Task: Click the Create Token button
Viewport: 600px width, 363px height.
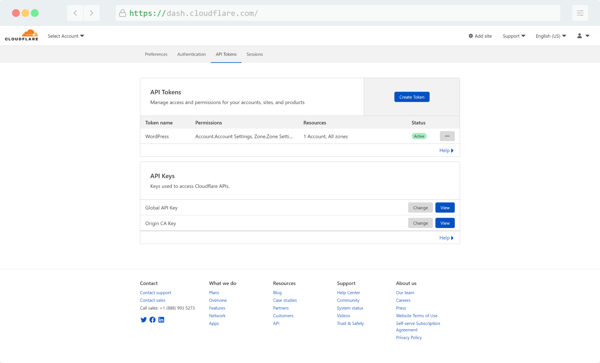Action: (412, 97)
